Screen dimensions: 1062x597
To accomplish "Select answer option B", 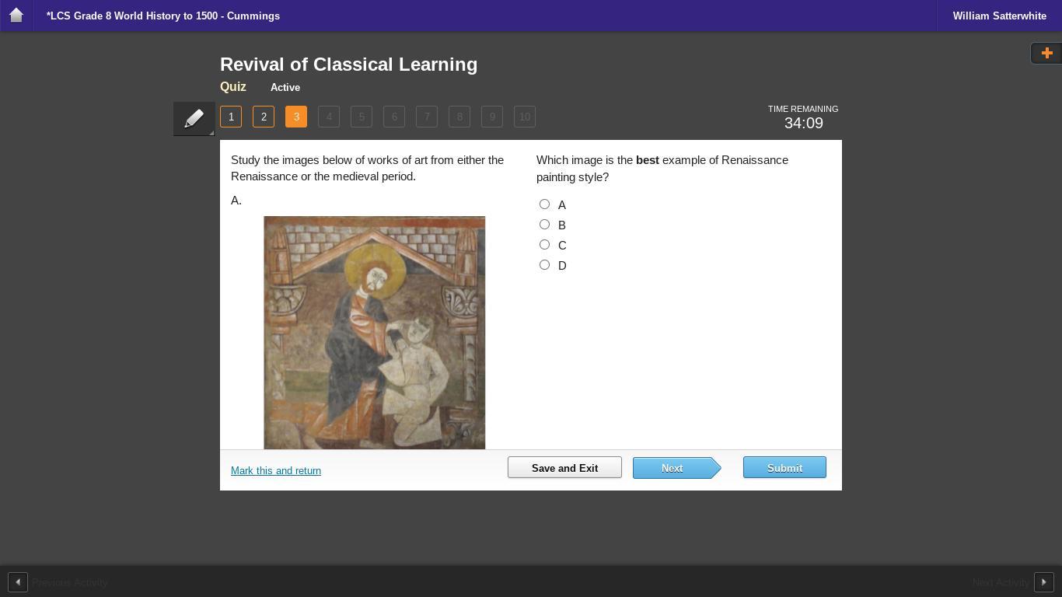I will (x=544, y=225).
